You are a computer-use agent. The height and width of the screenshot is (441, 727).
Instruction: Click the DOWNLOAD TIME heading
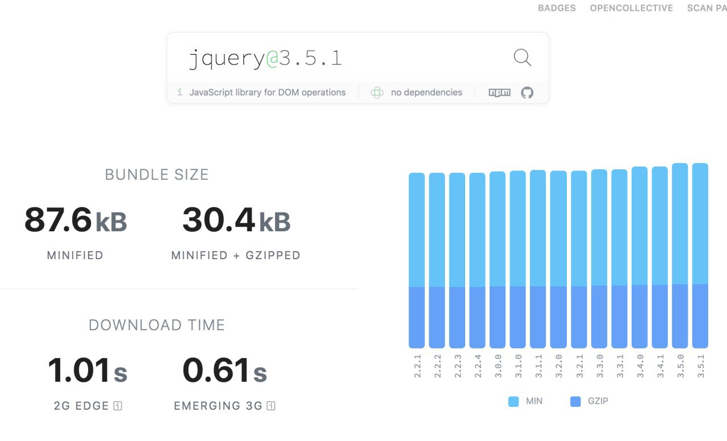(x=157, y=325)
